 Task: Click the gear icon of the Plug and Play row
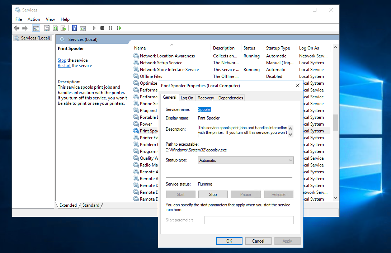[x=136, y=110]
